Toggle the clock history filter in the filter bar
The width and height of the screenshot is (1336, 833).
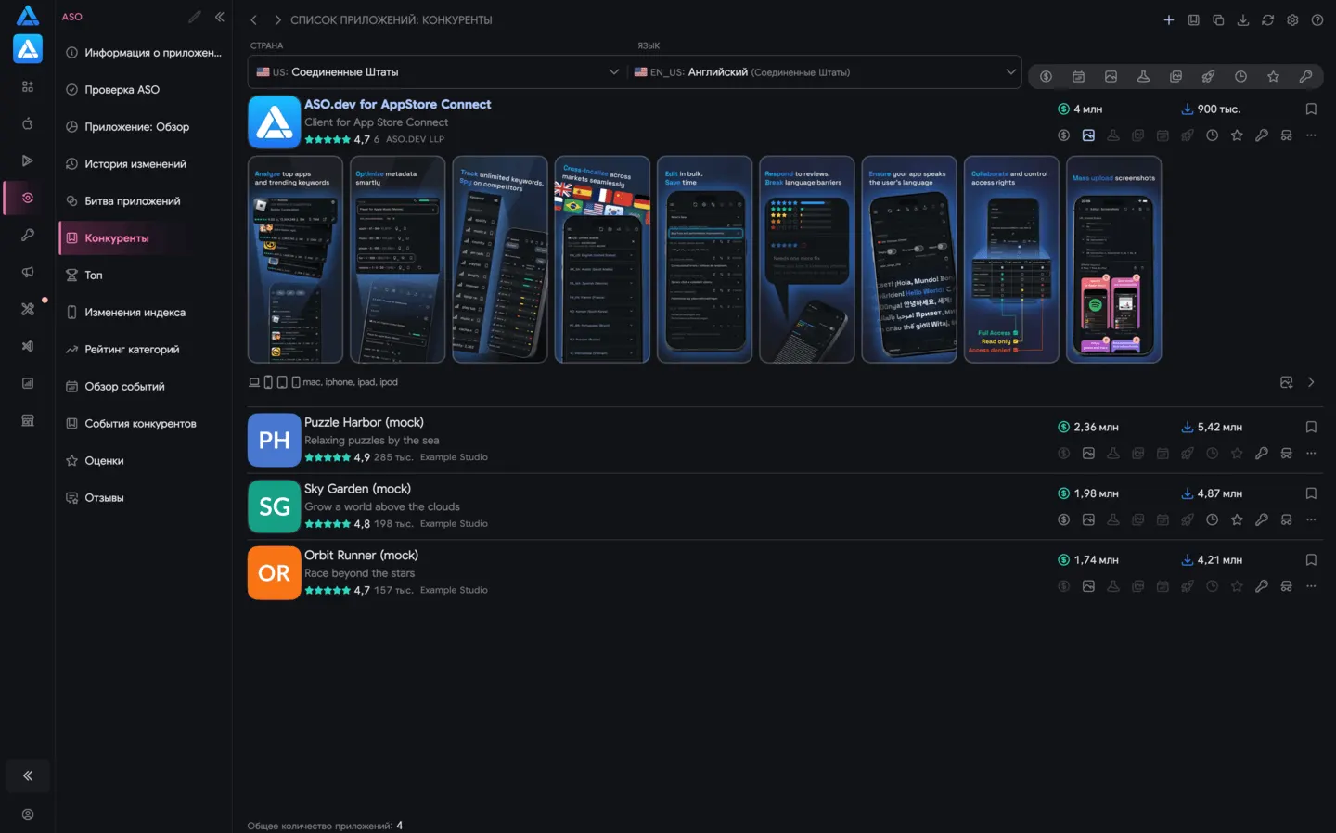pos(1240,76)
